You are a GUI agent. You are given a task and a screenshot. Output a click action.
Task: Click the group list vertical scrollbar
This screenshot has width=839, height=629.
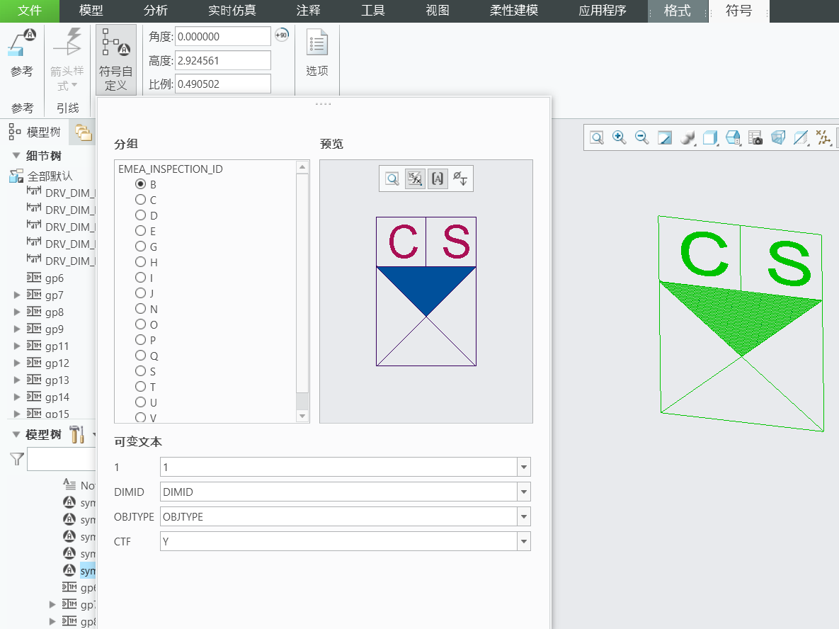(x=302, y=283)
